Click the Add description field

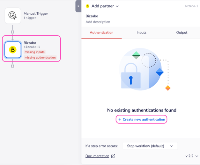(98, 22)
